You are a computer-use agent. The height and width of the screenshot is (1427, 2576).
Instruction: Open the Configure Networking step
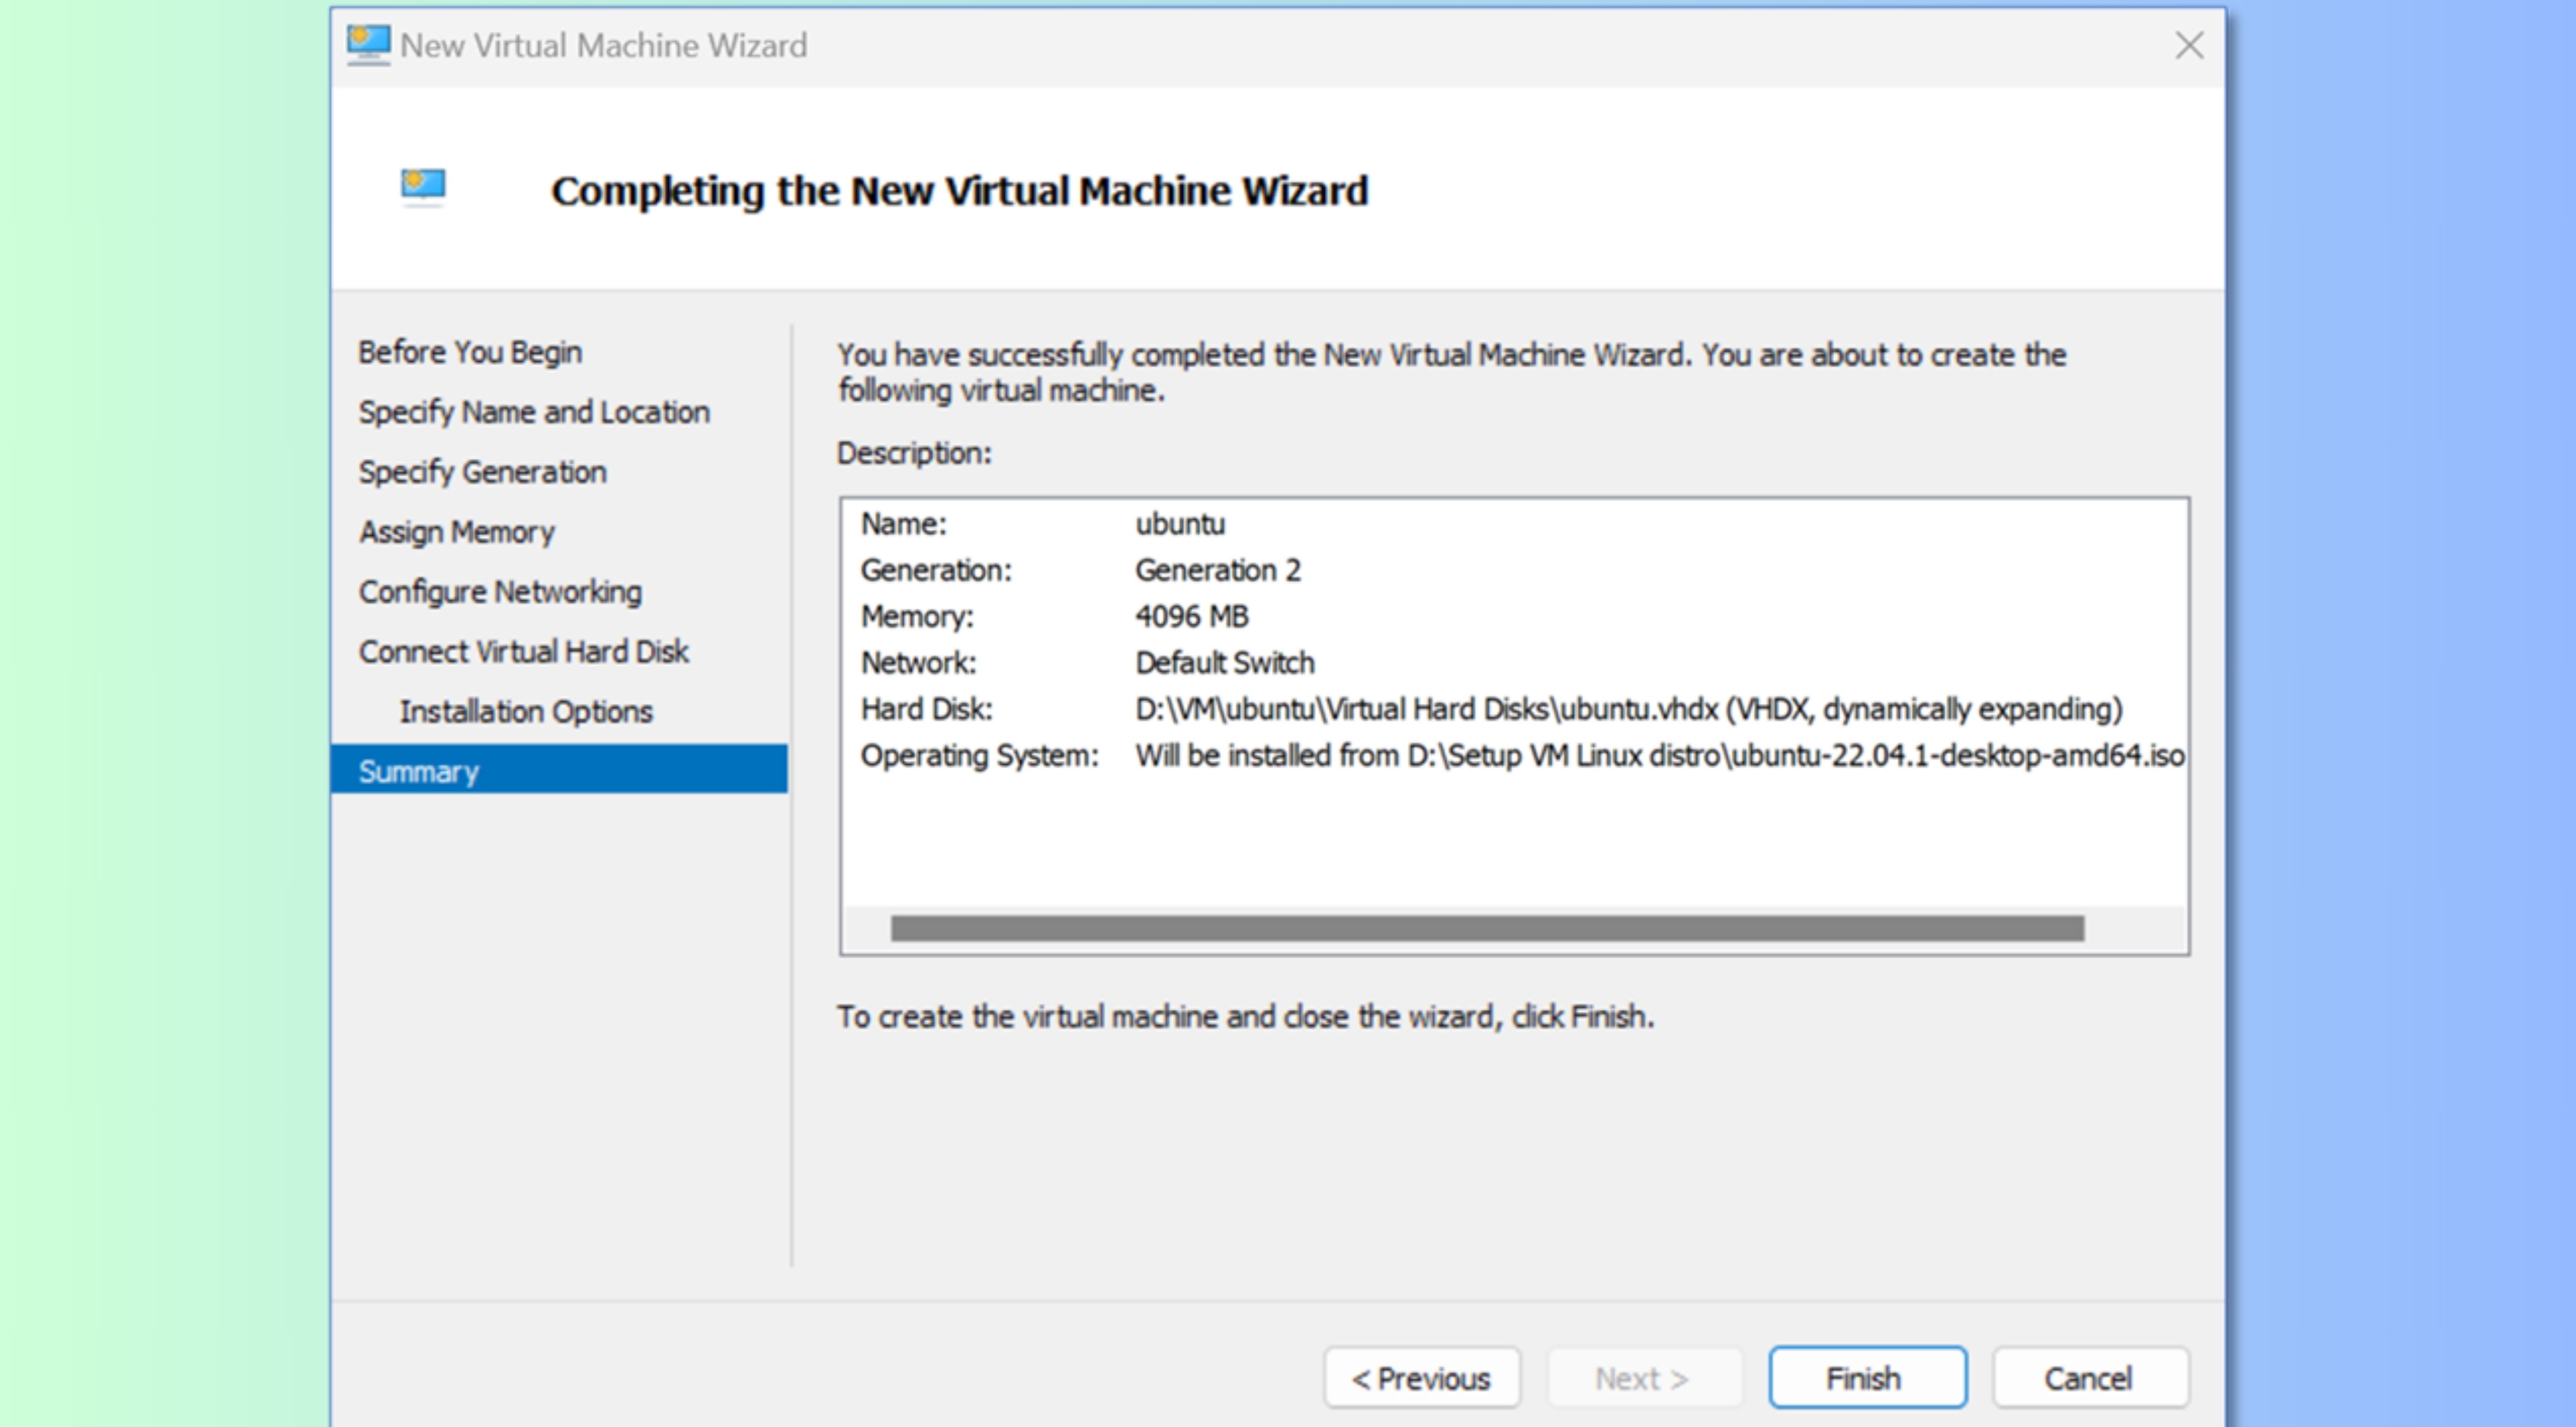[x=500, y=592]
